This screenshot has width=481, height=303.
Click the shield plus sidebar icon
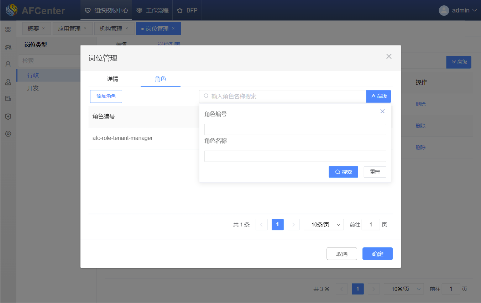[x=8, y=116]
